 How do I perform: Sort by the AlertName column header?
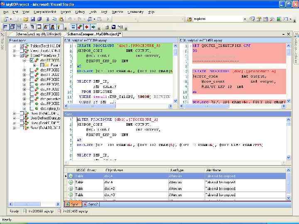point(245,170)
